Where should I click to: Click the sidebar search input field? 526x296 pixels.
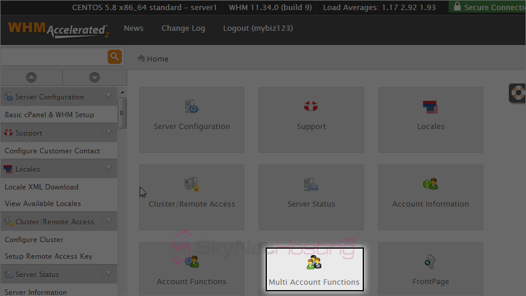[54, 57]
